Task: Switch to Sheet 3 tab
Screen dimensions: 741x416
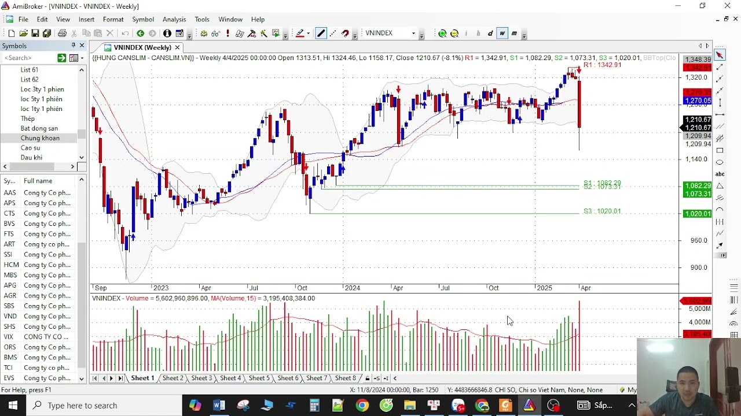Action: pos(201,378)
